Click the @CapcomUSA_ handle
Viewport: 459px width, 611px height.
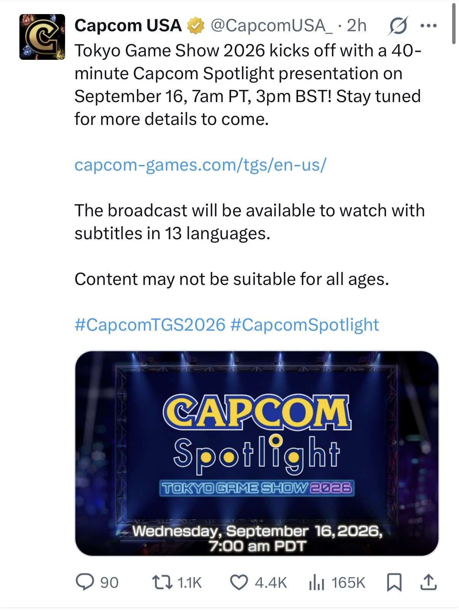(271, 26)
